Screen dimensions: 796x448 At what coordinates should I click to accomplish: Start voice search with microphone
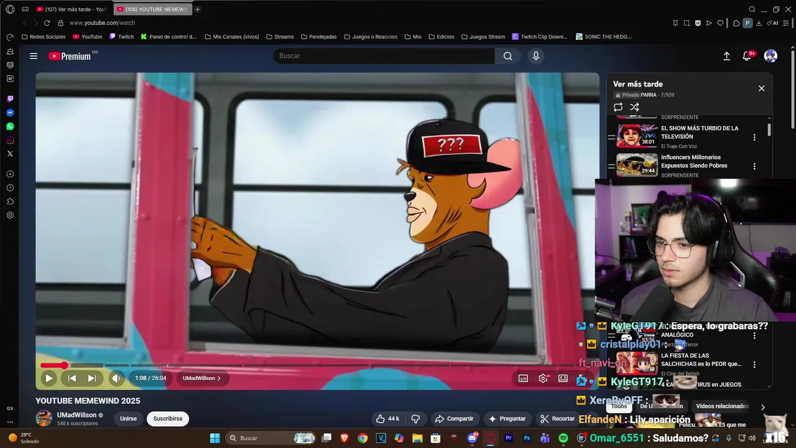(536, 56)
